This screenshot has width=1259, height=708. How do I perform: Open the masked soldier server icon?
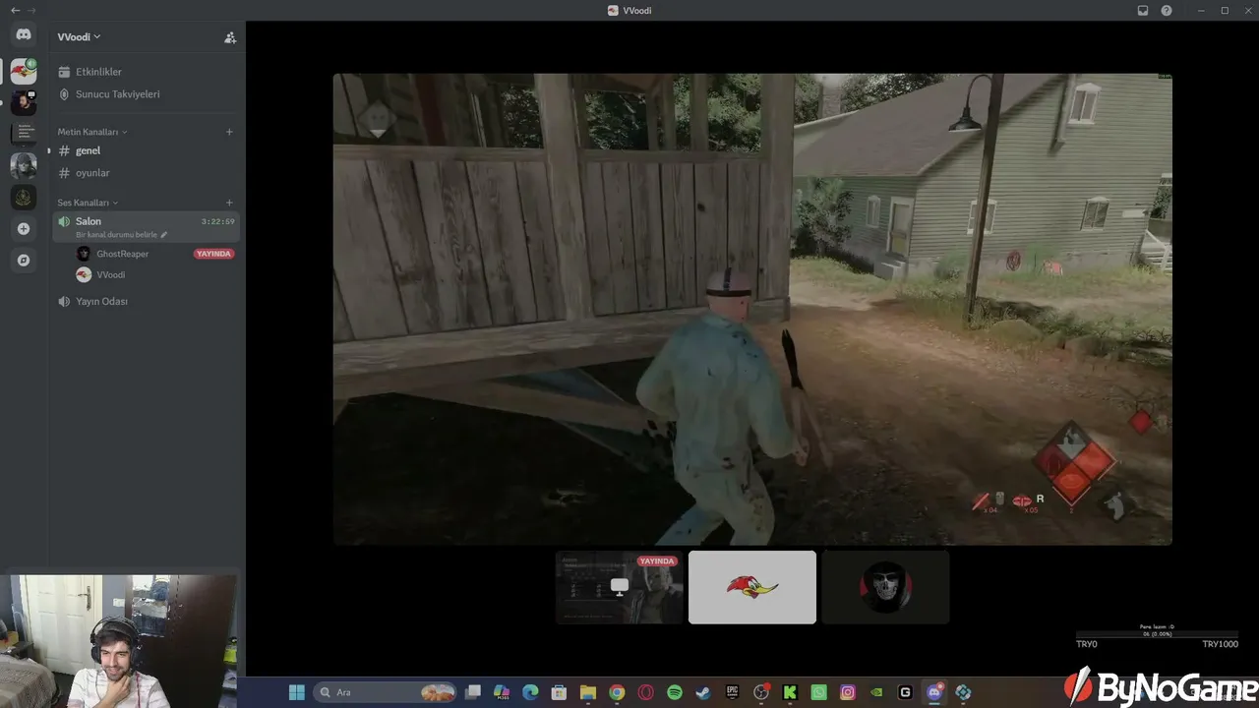tap(24, 165)
